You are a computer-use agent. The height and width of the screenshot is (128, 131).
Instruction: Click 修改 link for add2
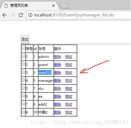pyautogui.click(x=69, y=104)
